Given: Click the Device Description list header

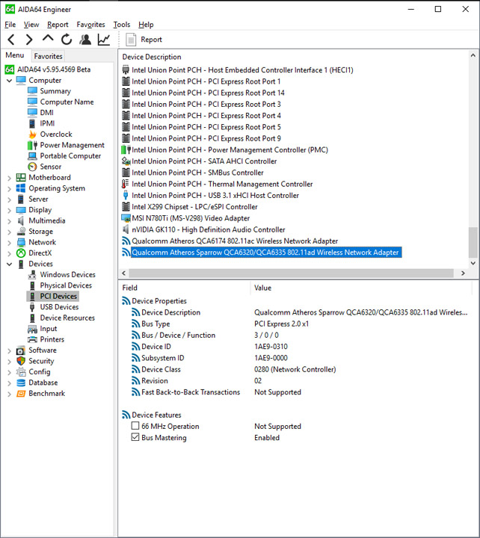Looking at the screenshot, I should click(x=152, y=57).
